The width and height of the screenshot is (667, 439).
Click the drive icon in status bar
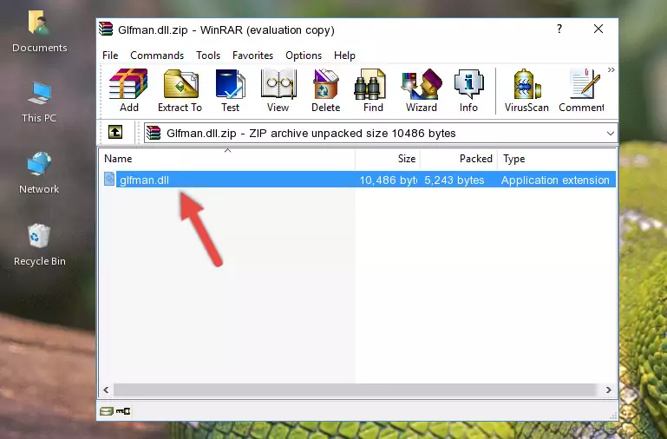107,411
